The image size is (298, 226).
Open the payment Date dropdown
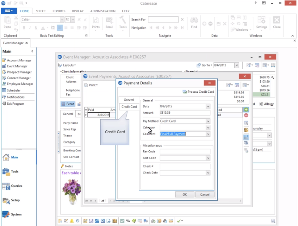point(208,106)
